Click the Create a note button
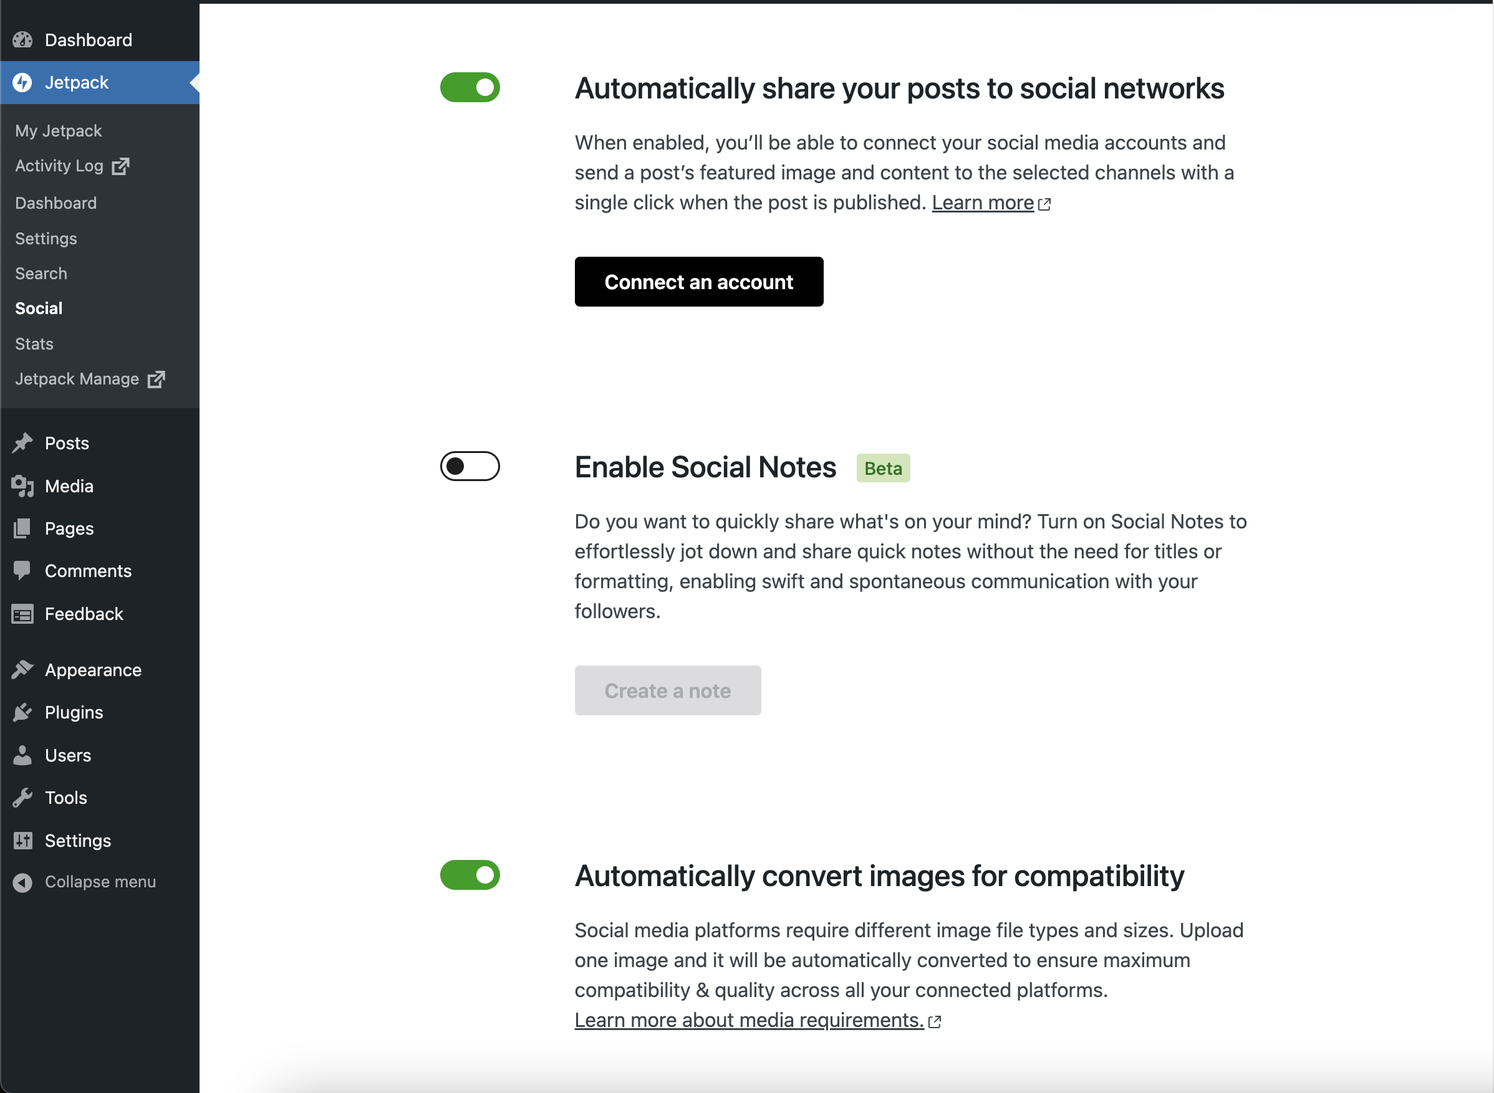Image resolution: width=1494 pixels, height=1093 pixels. (668, 690)
